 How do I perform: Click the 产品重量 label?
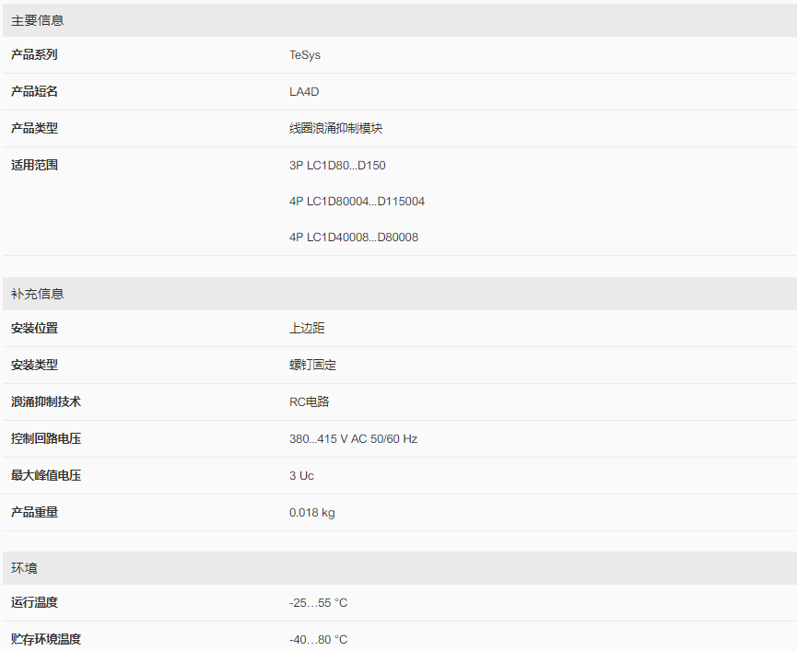(34, 512)
